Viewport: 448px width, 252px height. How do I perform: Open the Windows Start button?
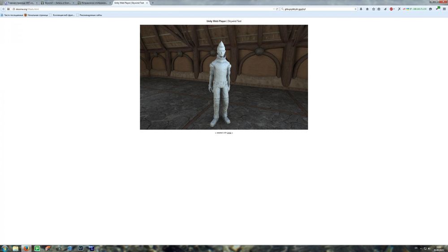4,248
